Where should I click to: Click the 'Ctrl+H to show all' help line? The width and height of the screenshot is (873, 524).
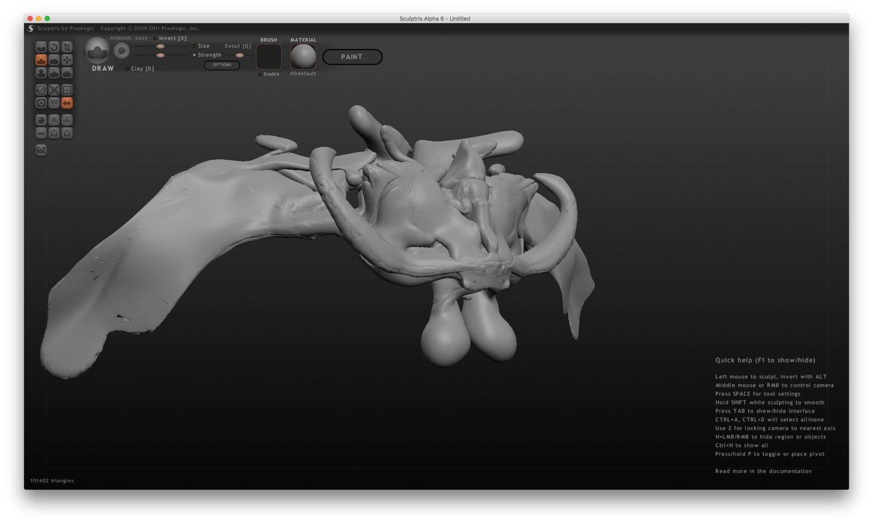(x=742, y=445)
